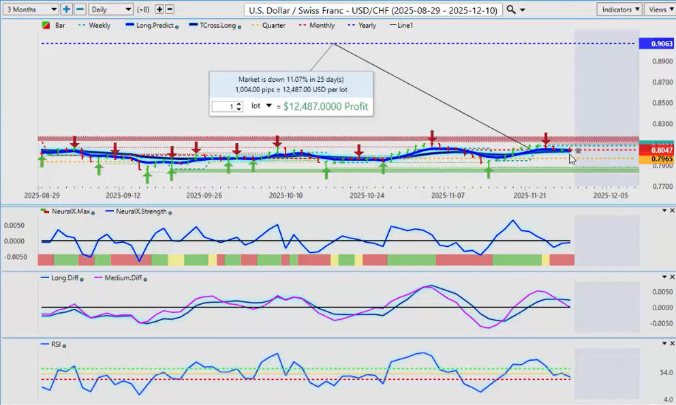Click the magnifying glass search icon
This screenshot has height=405, width=676.
click(511, 10)
